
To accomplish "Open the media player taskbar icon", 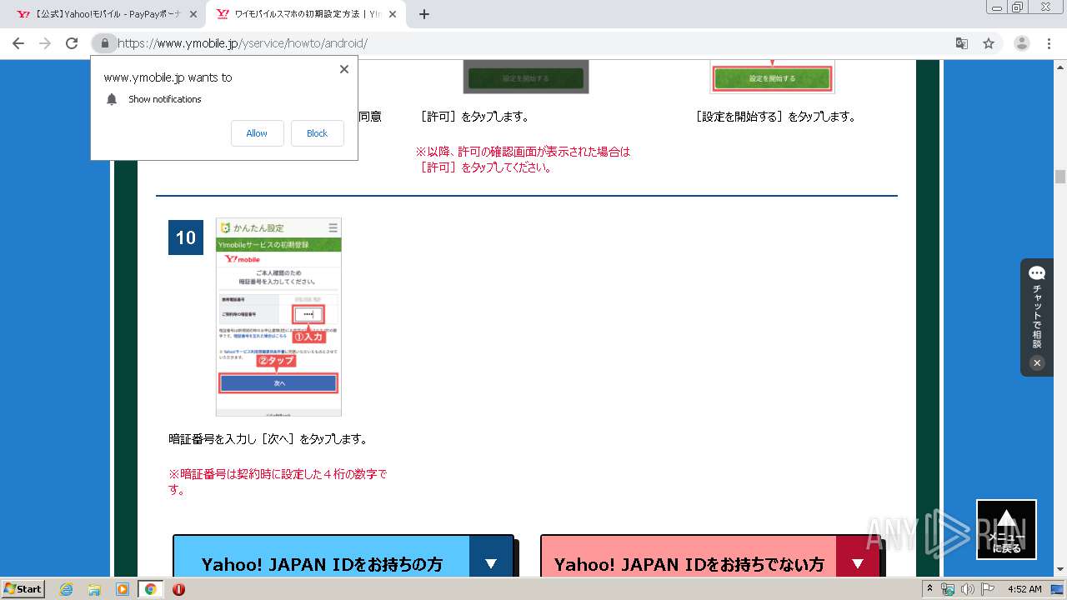I will 123,589.
